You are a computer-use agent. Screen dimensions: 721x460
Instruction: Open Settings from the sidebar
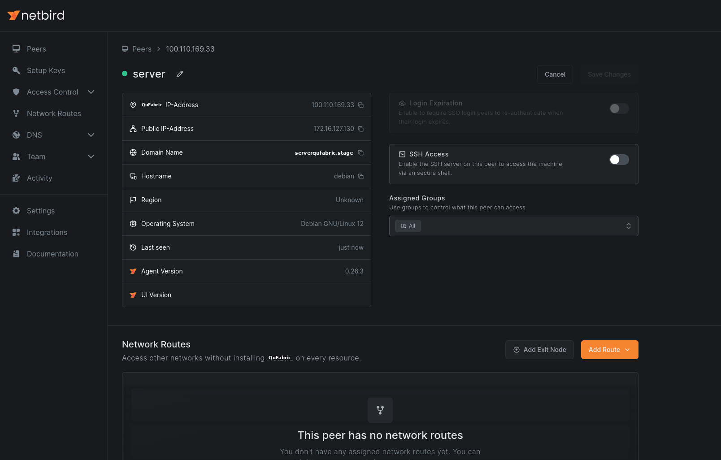point(41,211)
